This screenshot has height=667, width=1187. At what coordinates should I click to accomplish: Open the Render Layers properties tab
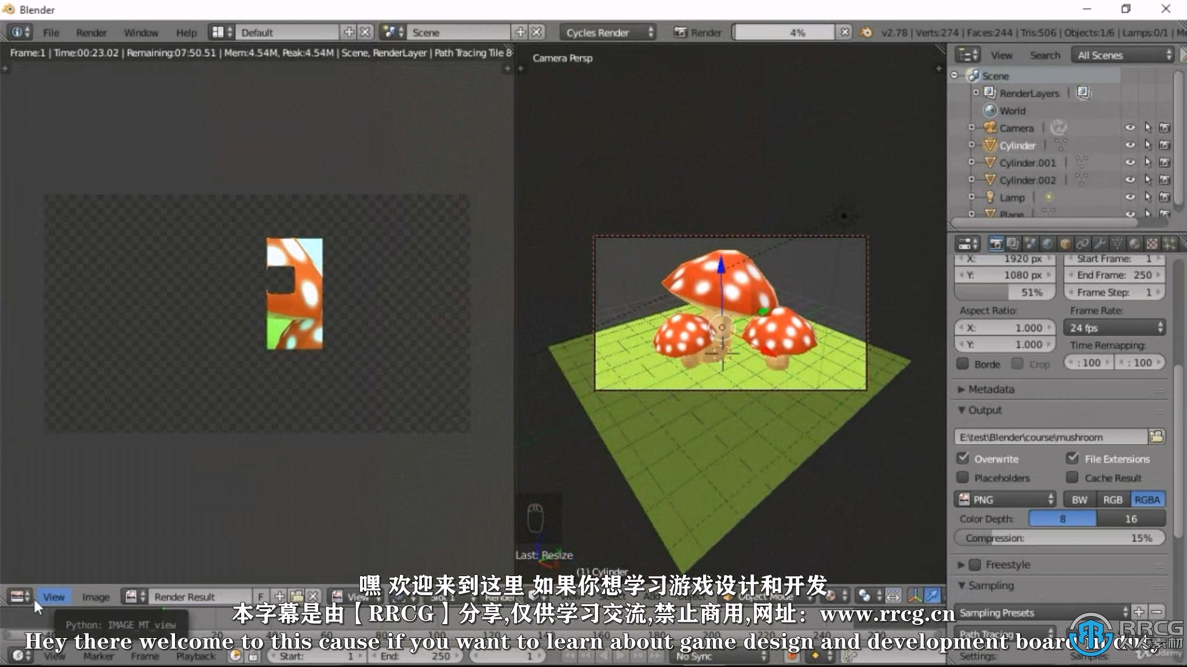pyautogui.click(x=1013, y=244)
